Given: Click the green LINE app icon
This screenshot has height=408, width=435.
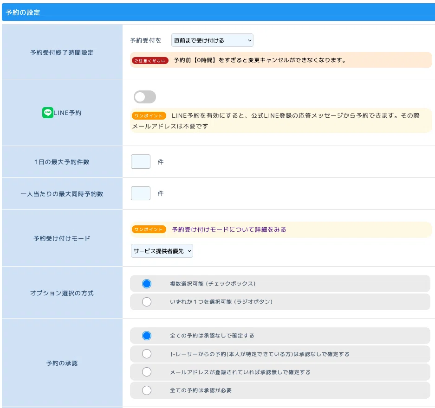Looking at the screenshot, I should pos(48,113).
